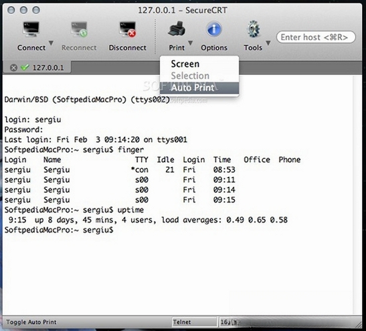Expand the Print dropdown arrow

pyautogui.click(x=191, y=43)
